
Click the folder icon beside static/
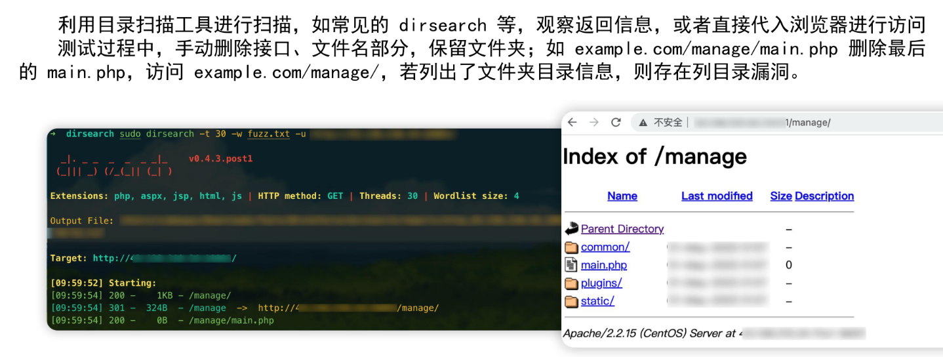tap(571, 301)
